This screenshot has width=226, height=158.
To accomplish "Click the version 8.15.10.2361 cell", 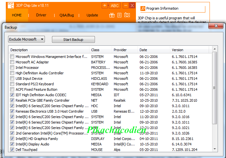I will click(182, 139).
